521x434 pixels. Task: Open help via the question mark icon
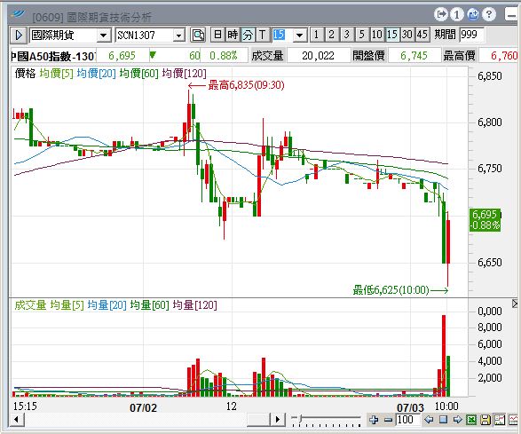(x=488, y=14)
